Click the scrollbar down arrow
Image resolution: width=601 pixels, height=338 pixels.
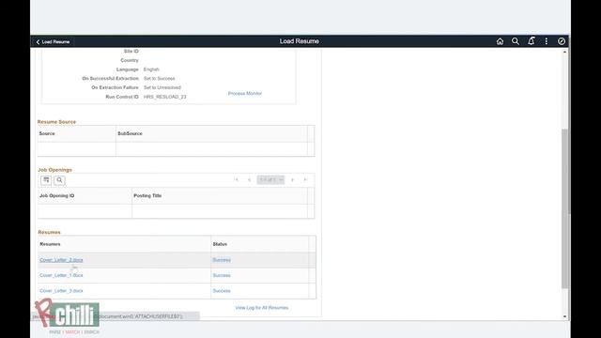pyautogui.click(x=564, y=316)
